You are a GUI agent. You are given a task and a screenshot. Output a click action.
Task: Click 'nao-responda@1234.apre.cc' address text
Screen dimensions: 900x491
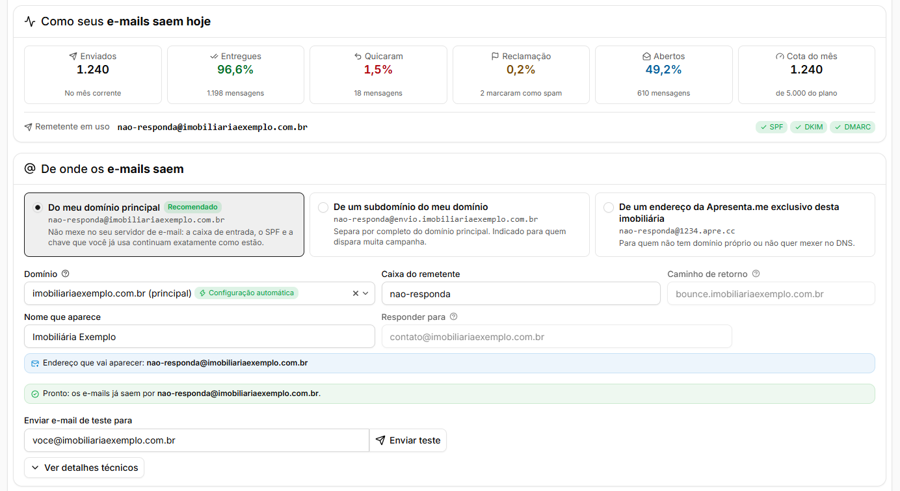point(677,231)
